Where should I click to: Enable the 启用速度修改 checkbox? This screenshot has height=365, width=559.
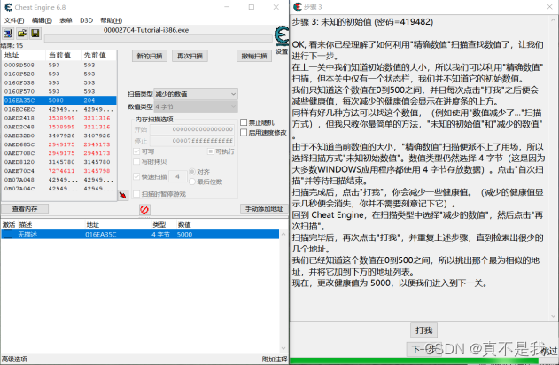coord(244,133)
